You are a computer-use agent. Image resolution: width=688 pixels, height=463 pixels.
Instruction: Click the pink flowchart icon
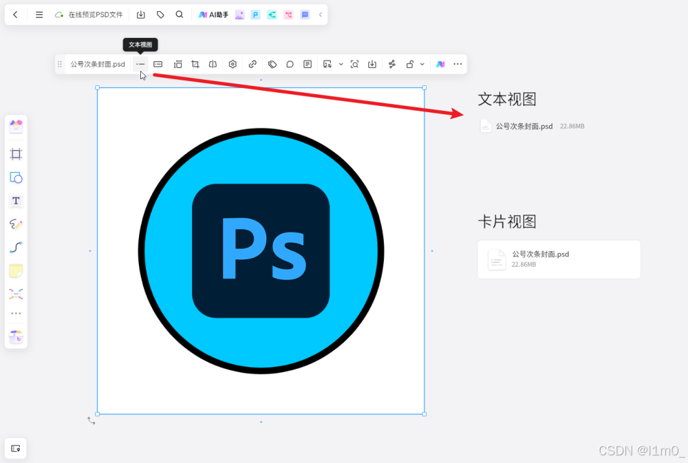point(288,14)
